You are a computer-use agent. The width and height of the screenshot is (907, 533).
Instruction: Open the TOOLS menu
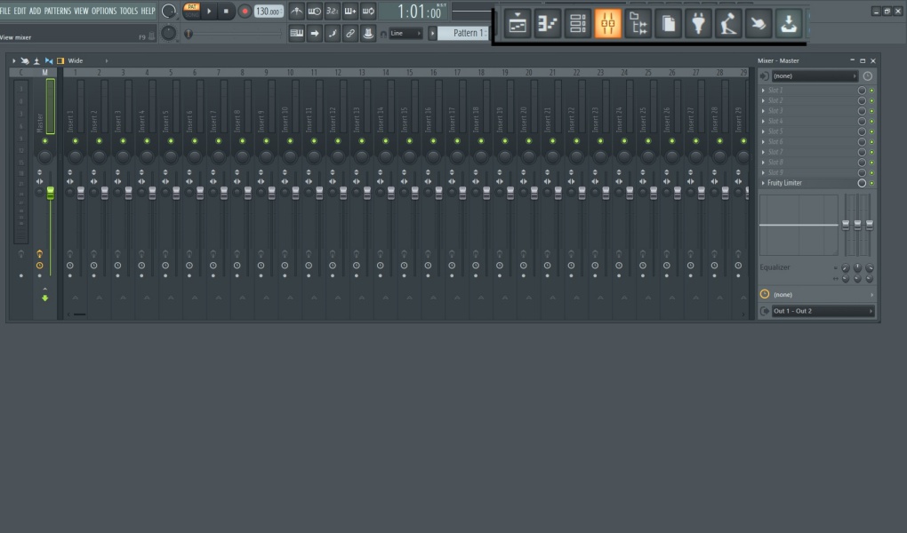[x=127, y=12]
